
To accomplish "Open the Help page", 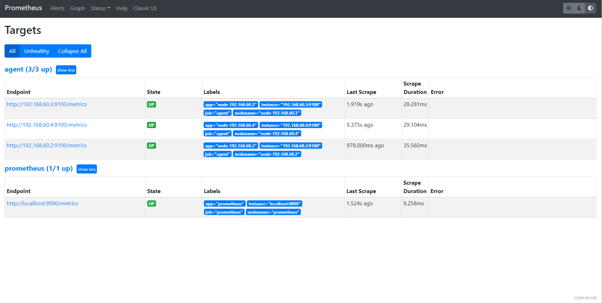I will (122, 8).
